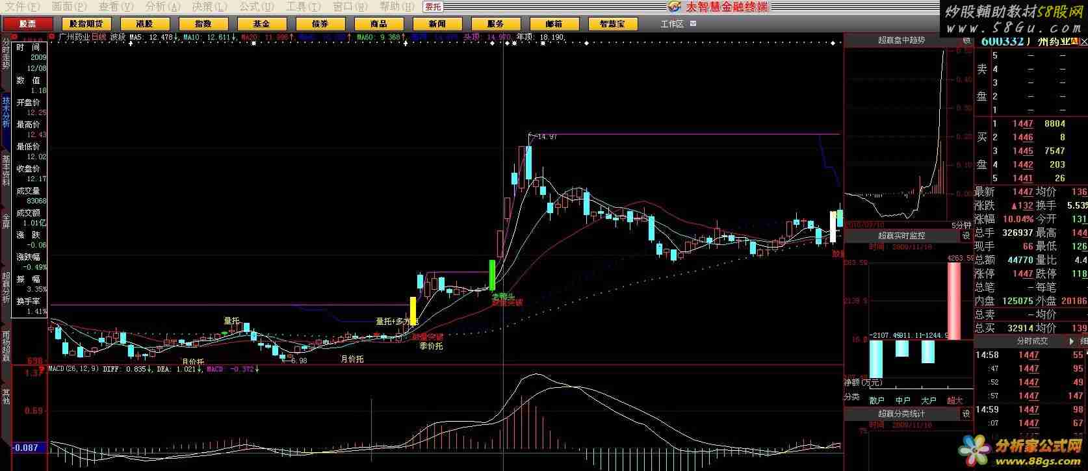Select the 股指期货 toolbar button

86,23
